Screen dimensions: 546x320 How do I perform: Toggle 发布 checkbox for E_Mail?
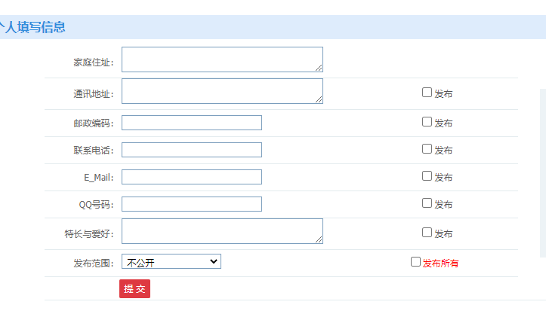click(427, 175)
